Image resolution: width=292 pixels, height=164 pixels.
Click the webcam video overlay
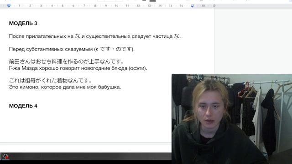(232, 119)
